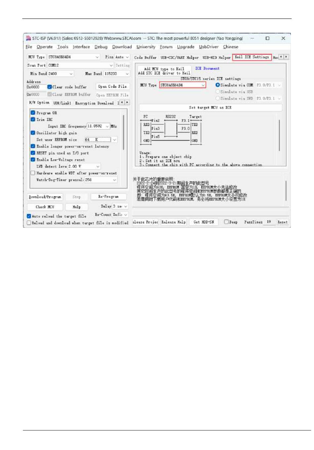The width and height of the screenshot is (314, 450).
Task: Click the Scan Port button
Action: point(36,65)
